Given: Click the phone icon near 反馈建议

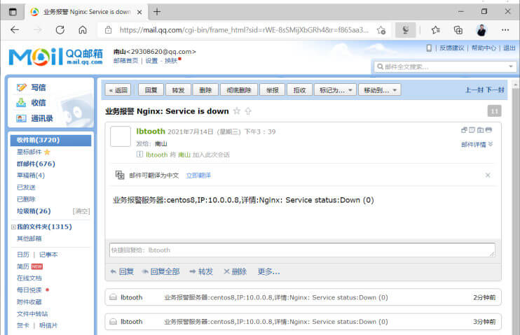Looking at the screenshot, I should 429,48.
